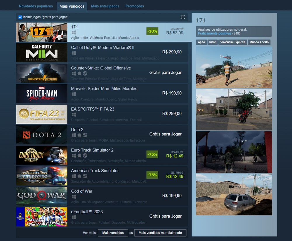This screenshot has width=292, height=241.
Task: Click Apple icon under American Truck Simulator
Action: coord(79,176)
